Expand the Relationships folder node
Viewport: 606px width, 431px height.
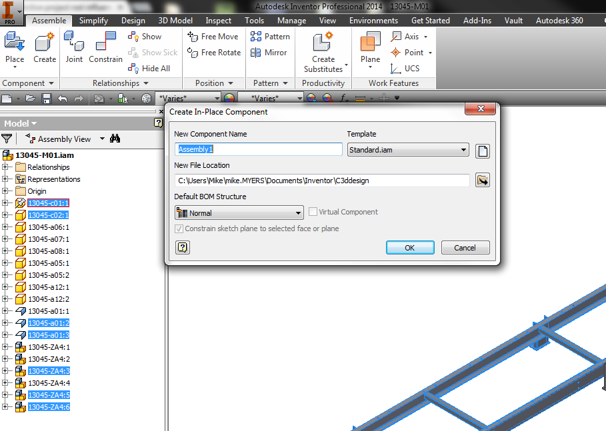coord(5,167)
